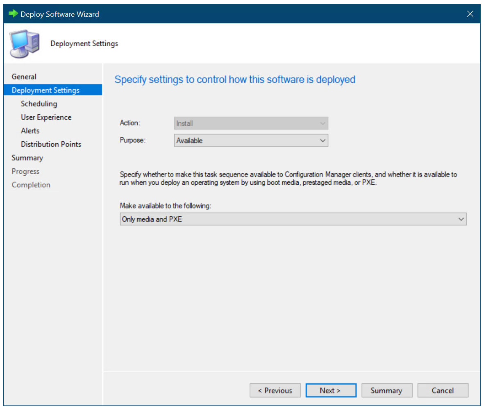Go back using the Previous button
This screenshot has width=486, height=412.
[275, 390]
